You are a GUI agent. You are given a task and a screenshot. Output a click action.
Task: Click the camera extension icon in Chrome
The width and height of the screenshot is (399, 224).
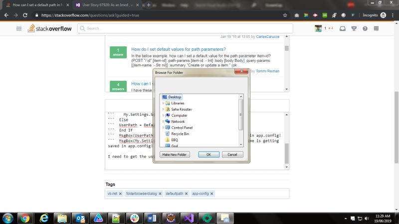pyautogui.click(x=297, y=15)
